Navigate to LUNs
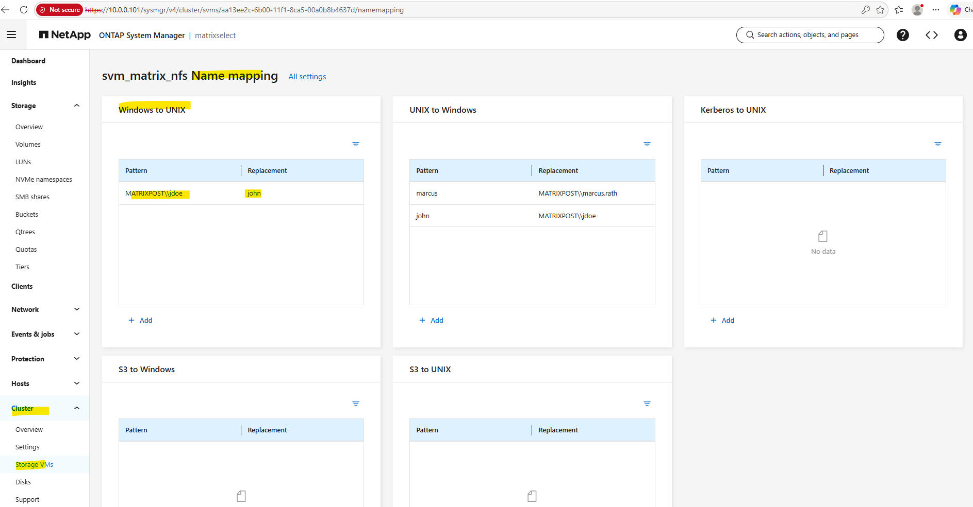This screenshot has width=973, height=507. click(x=23, y=162)
